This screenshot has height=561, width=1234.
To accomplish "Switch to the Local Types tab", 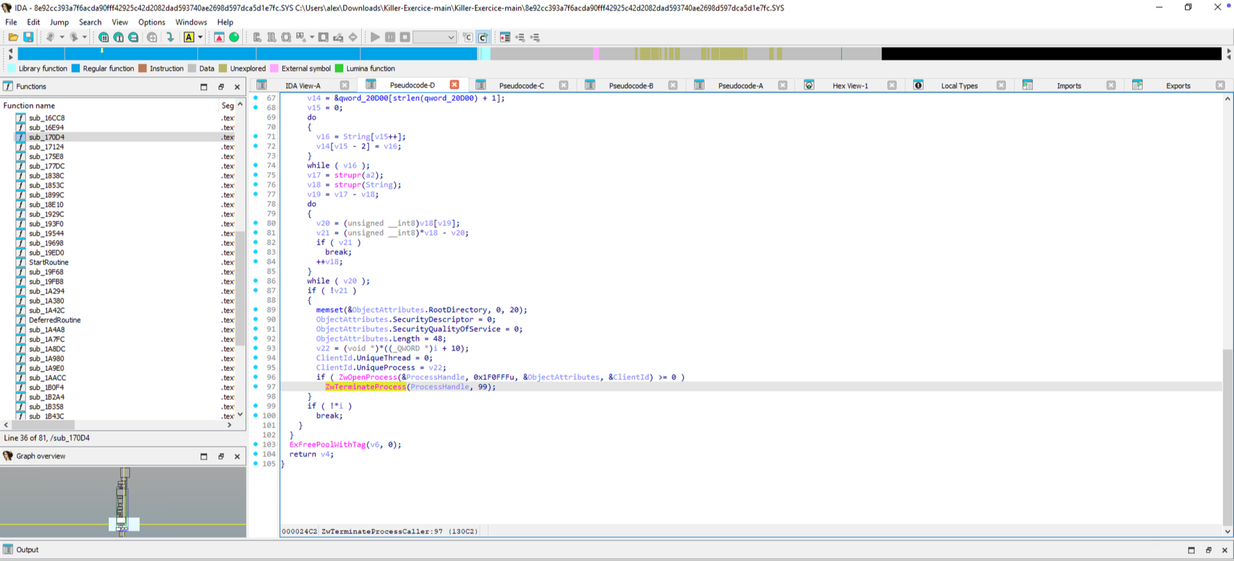I will (960, 85).
